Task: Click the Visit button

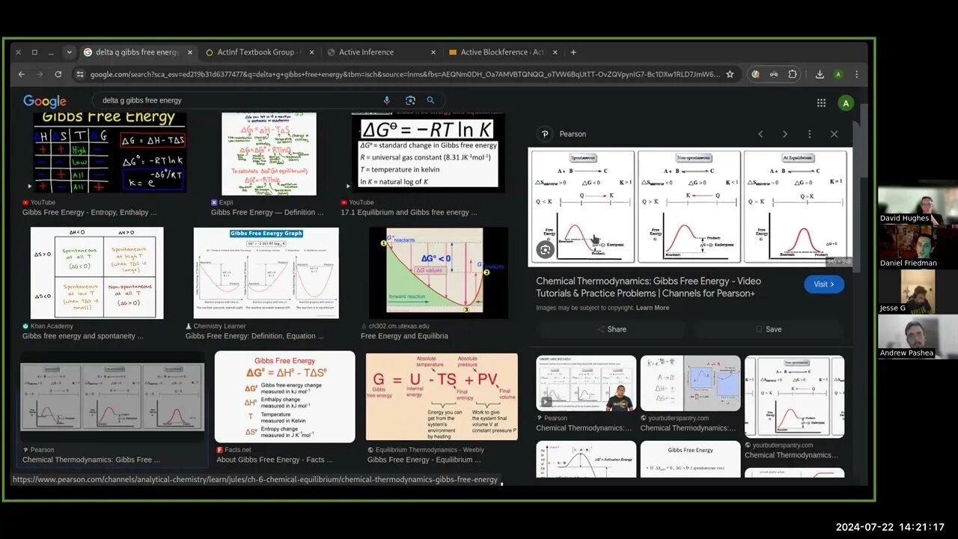Action: tap(824, 284)
